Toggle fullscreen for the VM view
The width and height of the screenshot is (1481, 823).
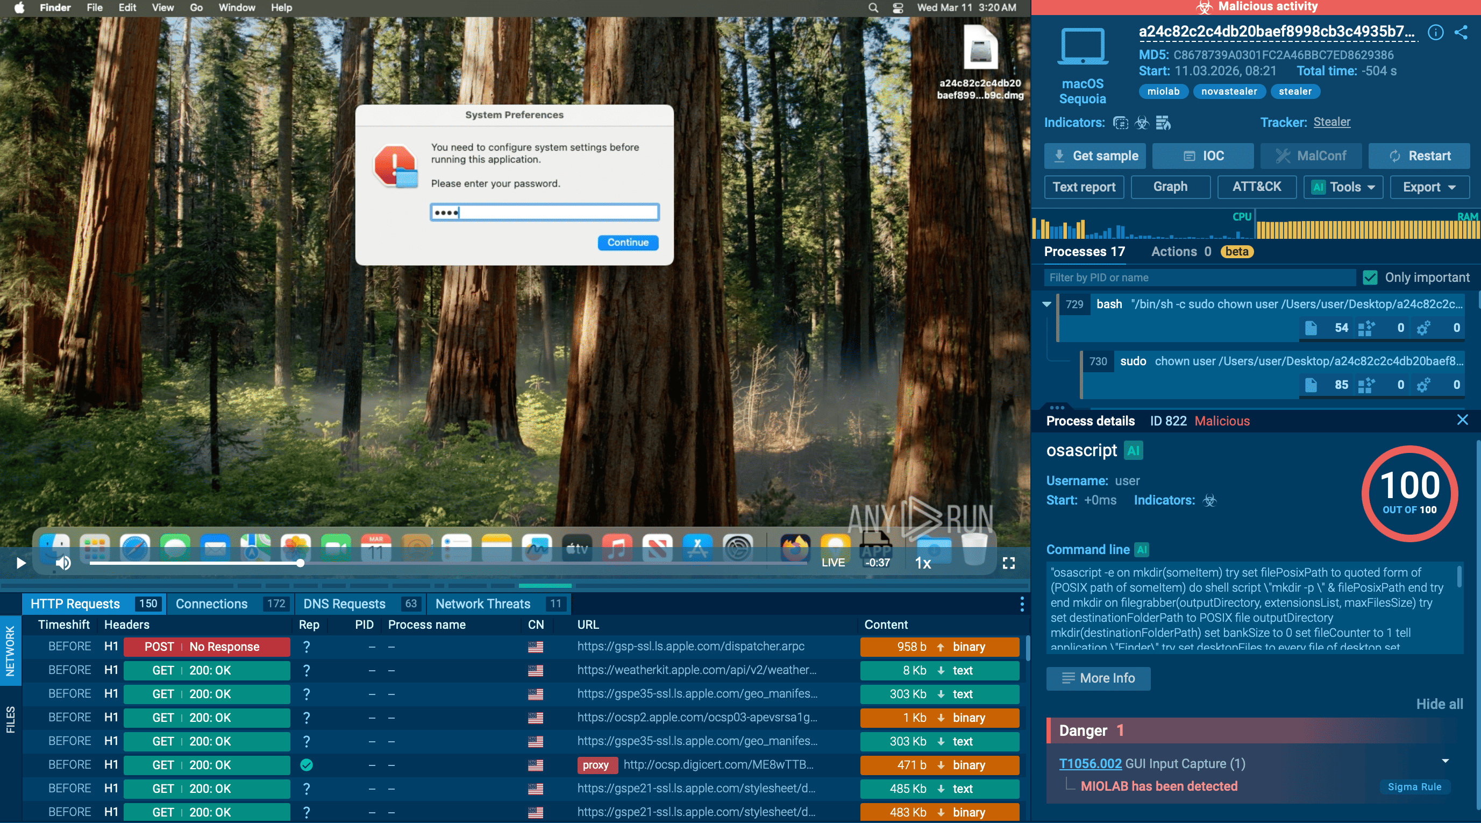(1009, 564)
